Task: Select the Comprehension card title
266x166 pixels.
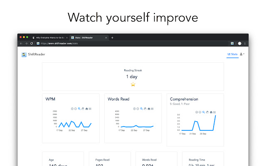Action: 184,99
